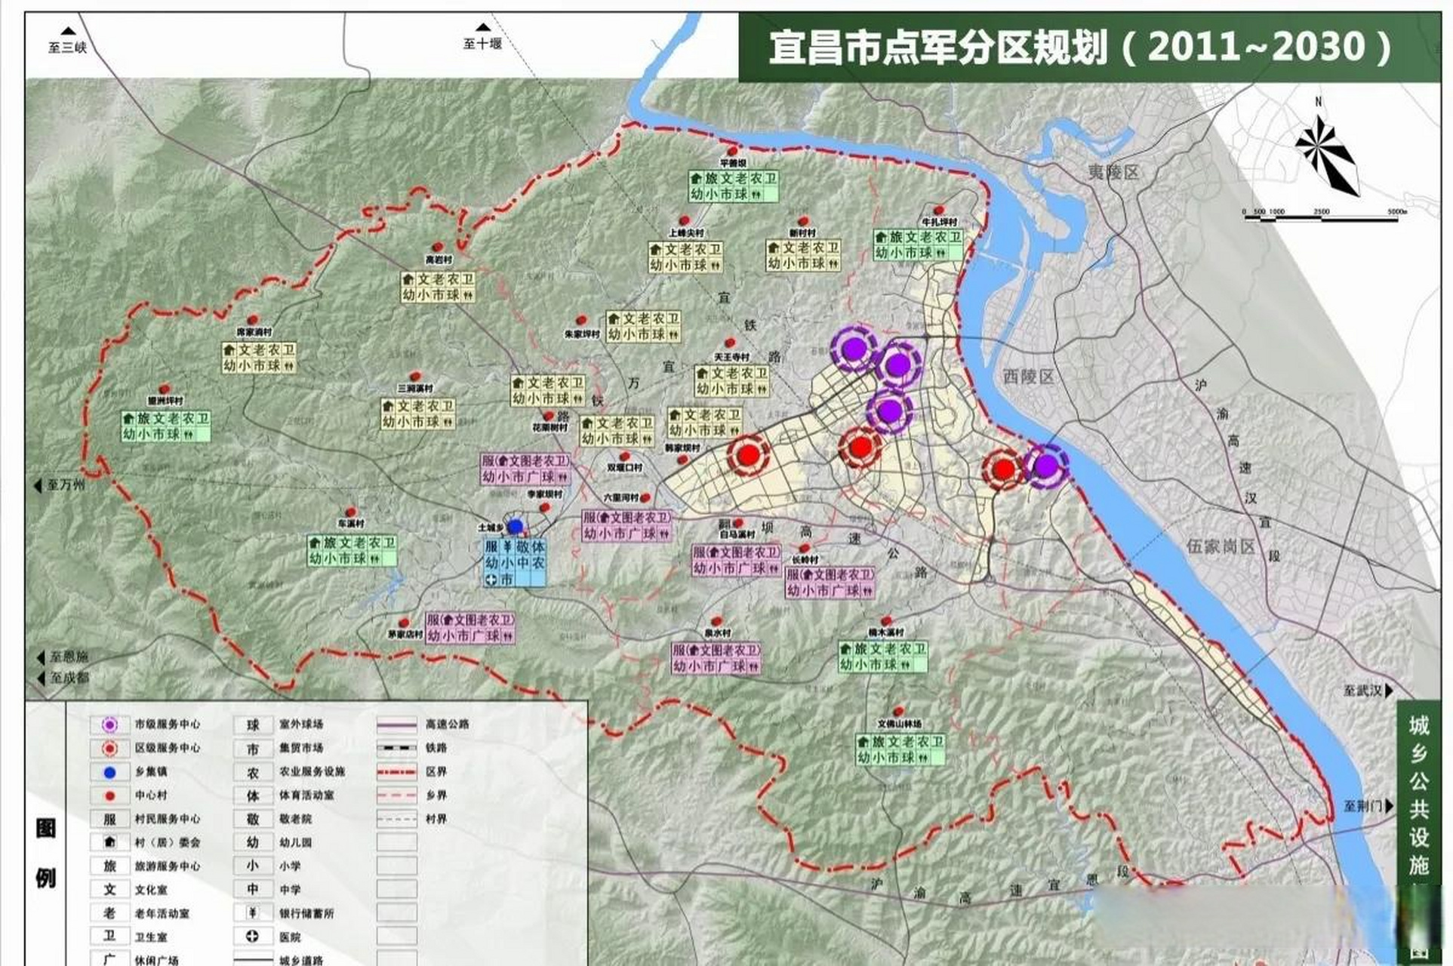The image size is (1453, 966).
Task: Click the blue town marker at 土城乡
Action: (516, 526)
